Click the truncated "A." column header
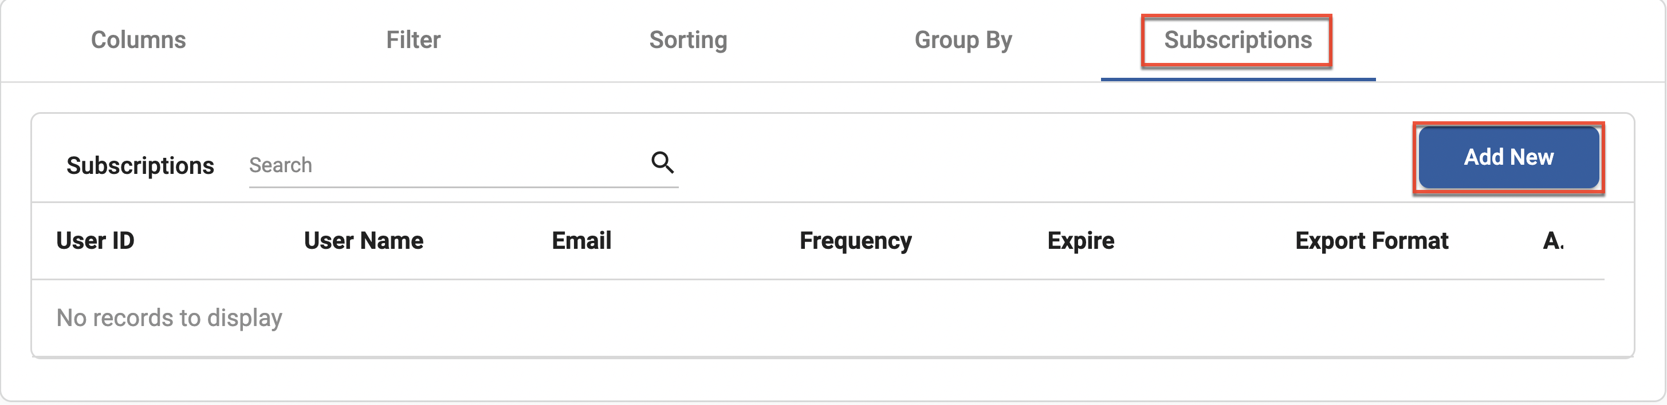1667x405 pixels. [x=1553, y=241]
